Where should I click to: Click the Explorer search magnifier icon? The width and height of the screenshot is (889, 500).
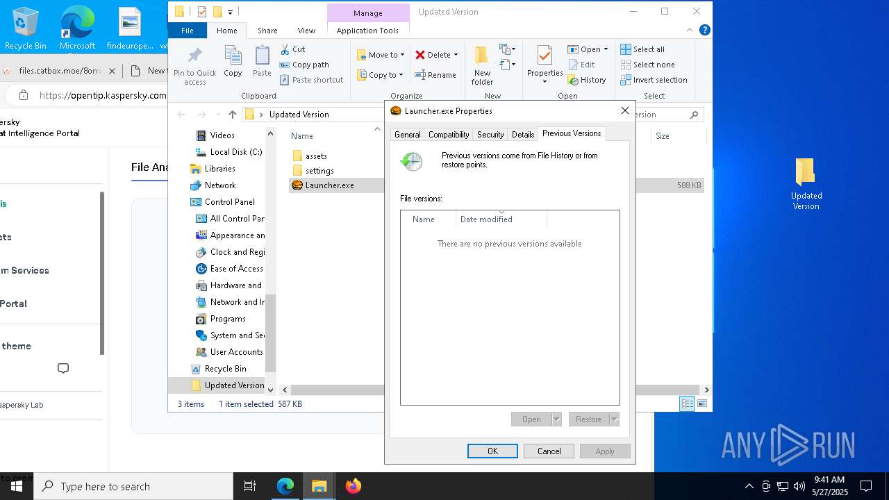(x=694, y=115)
